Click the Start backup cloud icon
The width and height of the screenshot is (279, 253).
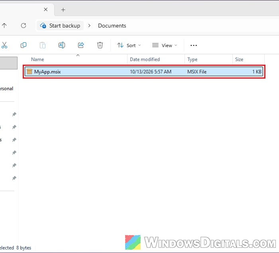(43, 26)
